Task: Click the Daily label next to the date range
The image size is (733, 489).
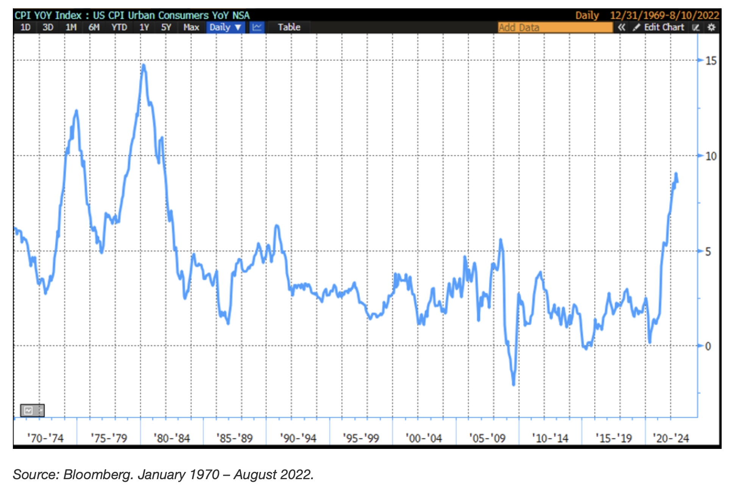Action: (587, 16)
